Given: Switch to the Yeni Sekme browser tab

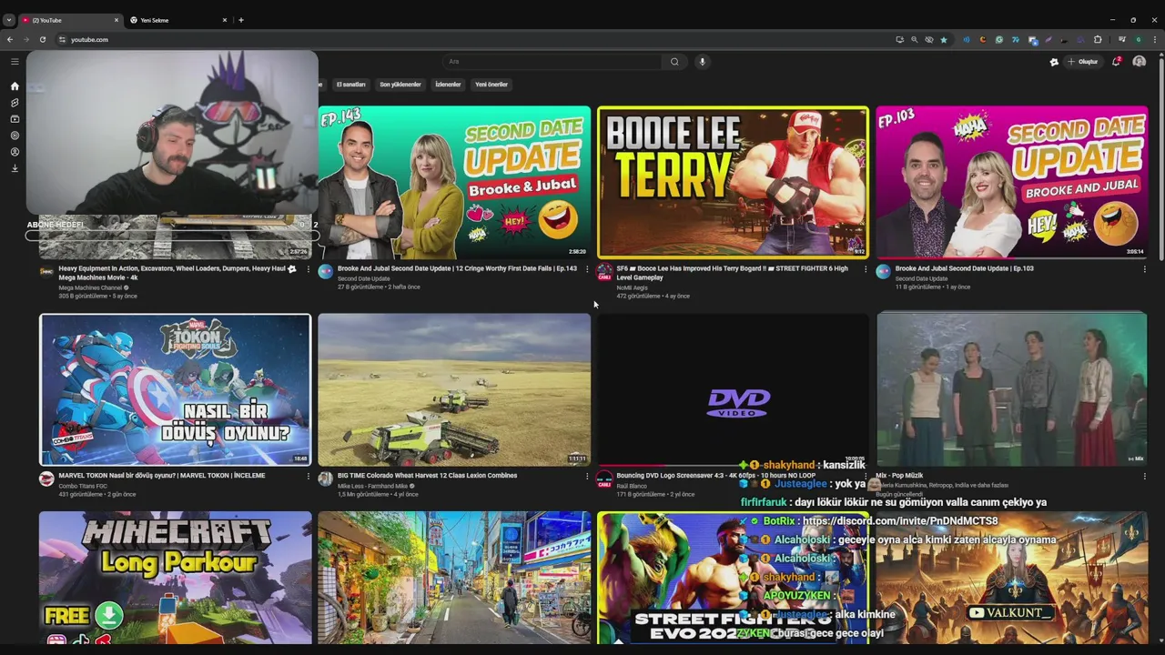Looking at the screenshot, I should (178, 20).
